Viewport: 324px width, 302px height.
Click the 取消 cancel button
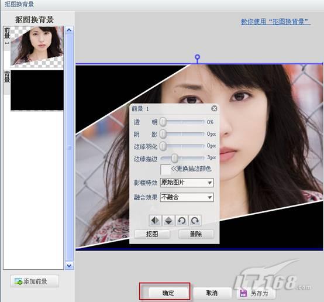tap(212, 293)
